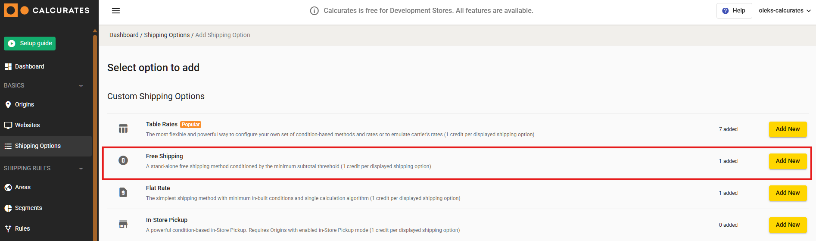The width and height of the screenshot is (816, 241).
Task: Go to Shipping Options breadcrumb link
Action: click(167, 35)
